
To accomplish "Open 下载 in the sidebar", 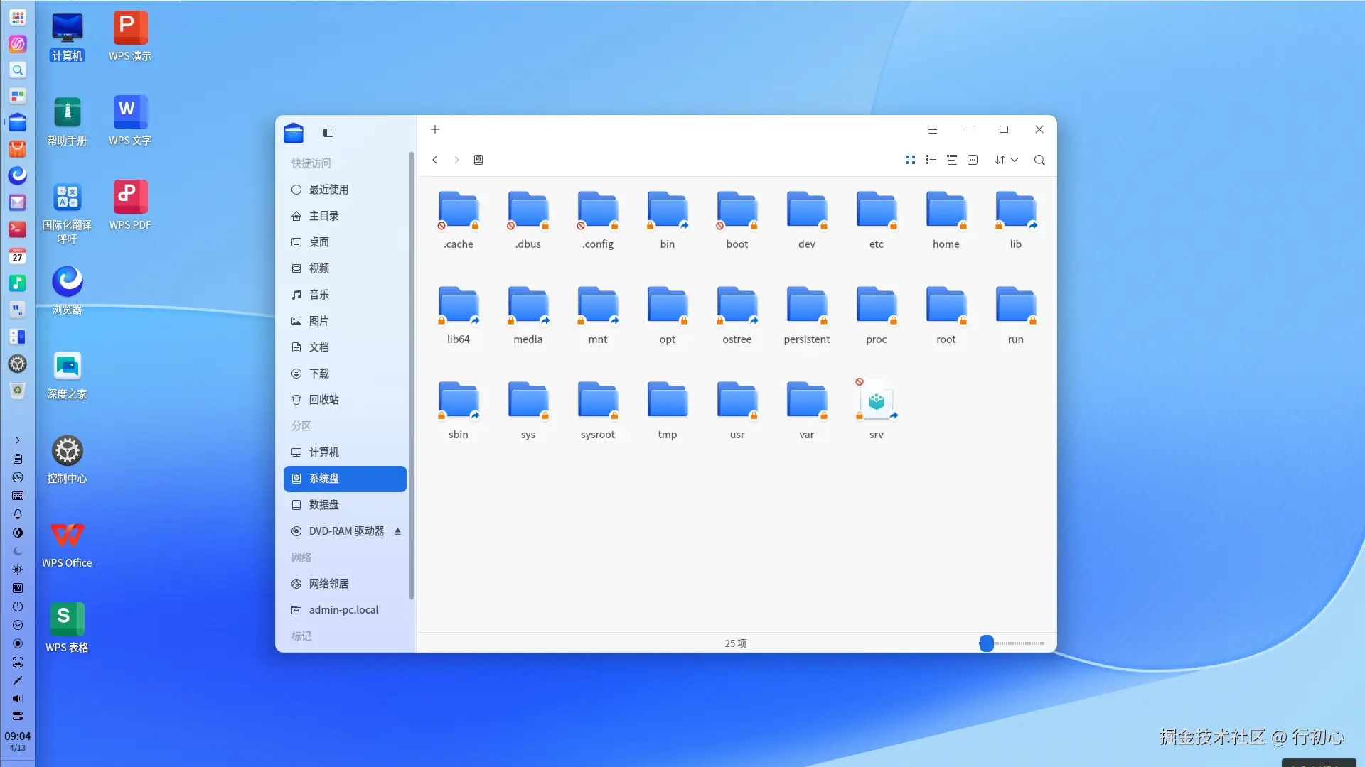I will coord(345,374).
